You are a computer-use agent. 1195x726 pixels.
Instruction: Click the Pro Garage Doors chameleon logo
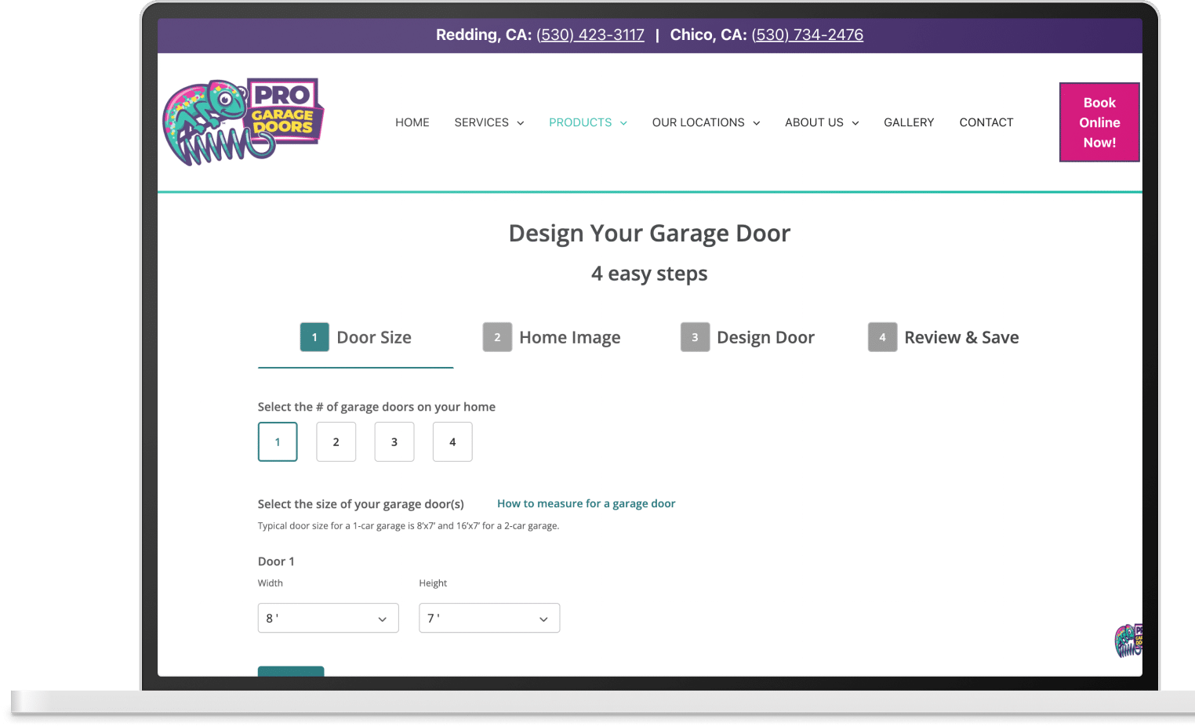pos(242,122)
